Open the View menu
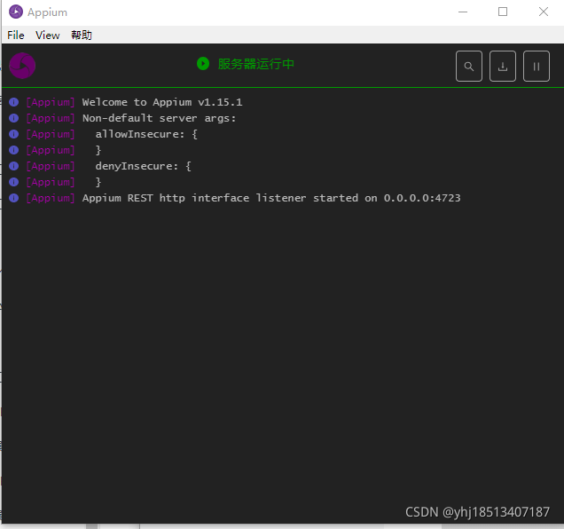The image size is (564, 529). pos(48,36)
